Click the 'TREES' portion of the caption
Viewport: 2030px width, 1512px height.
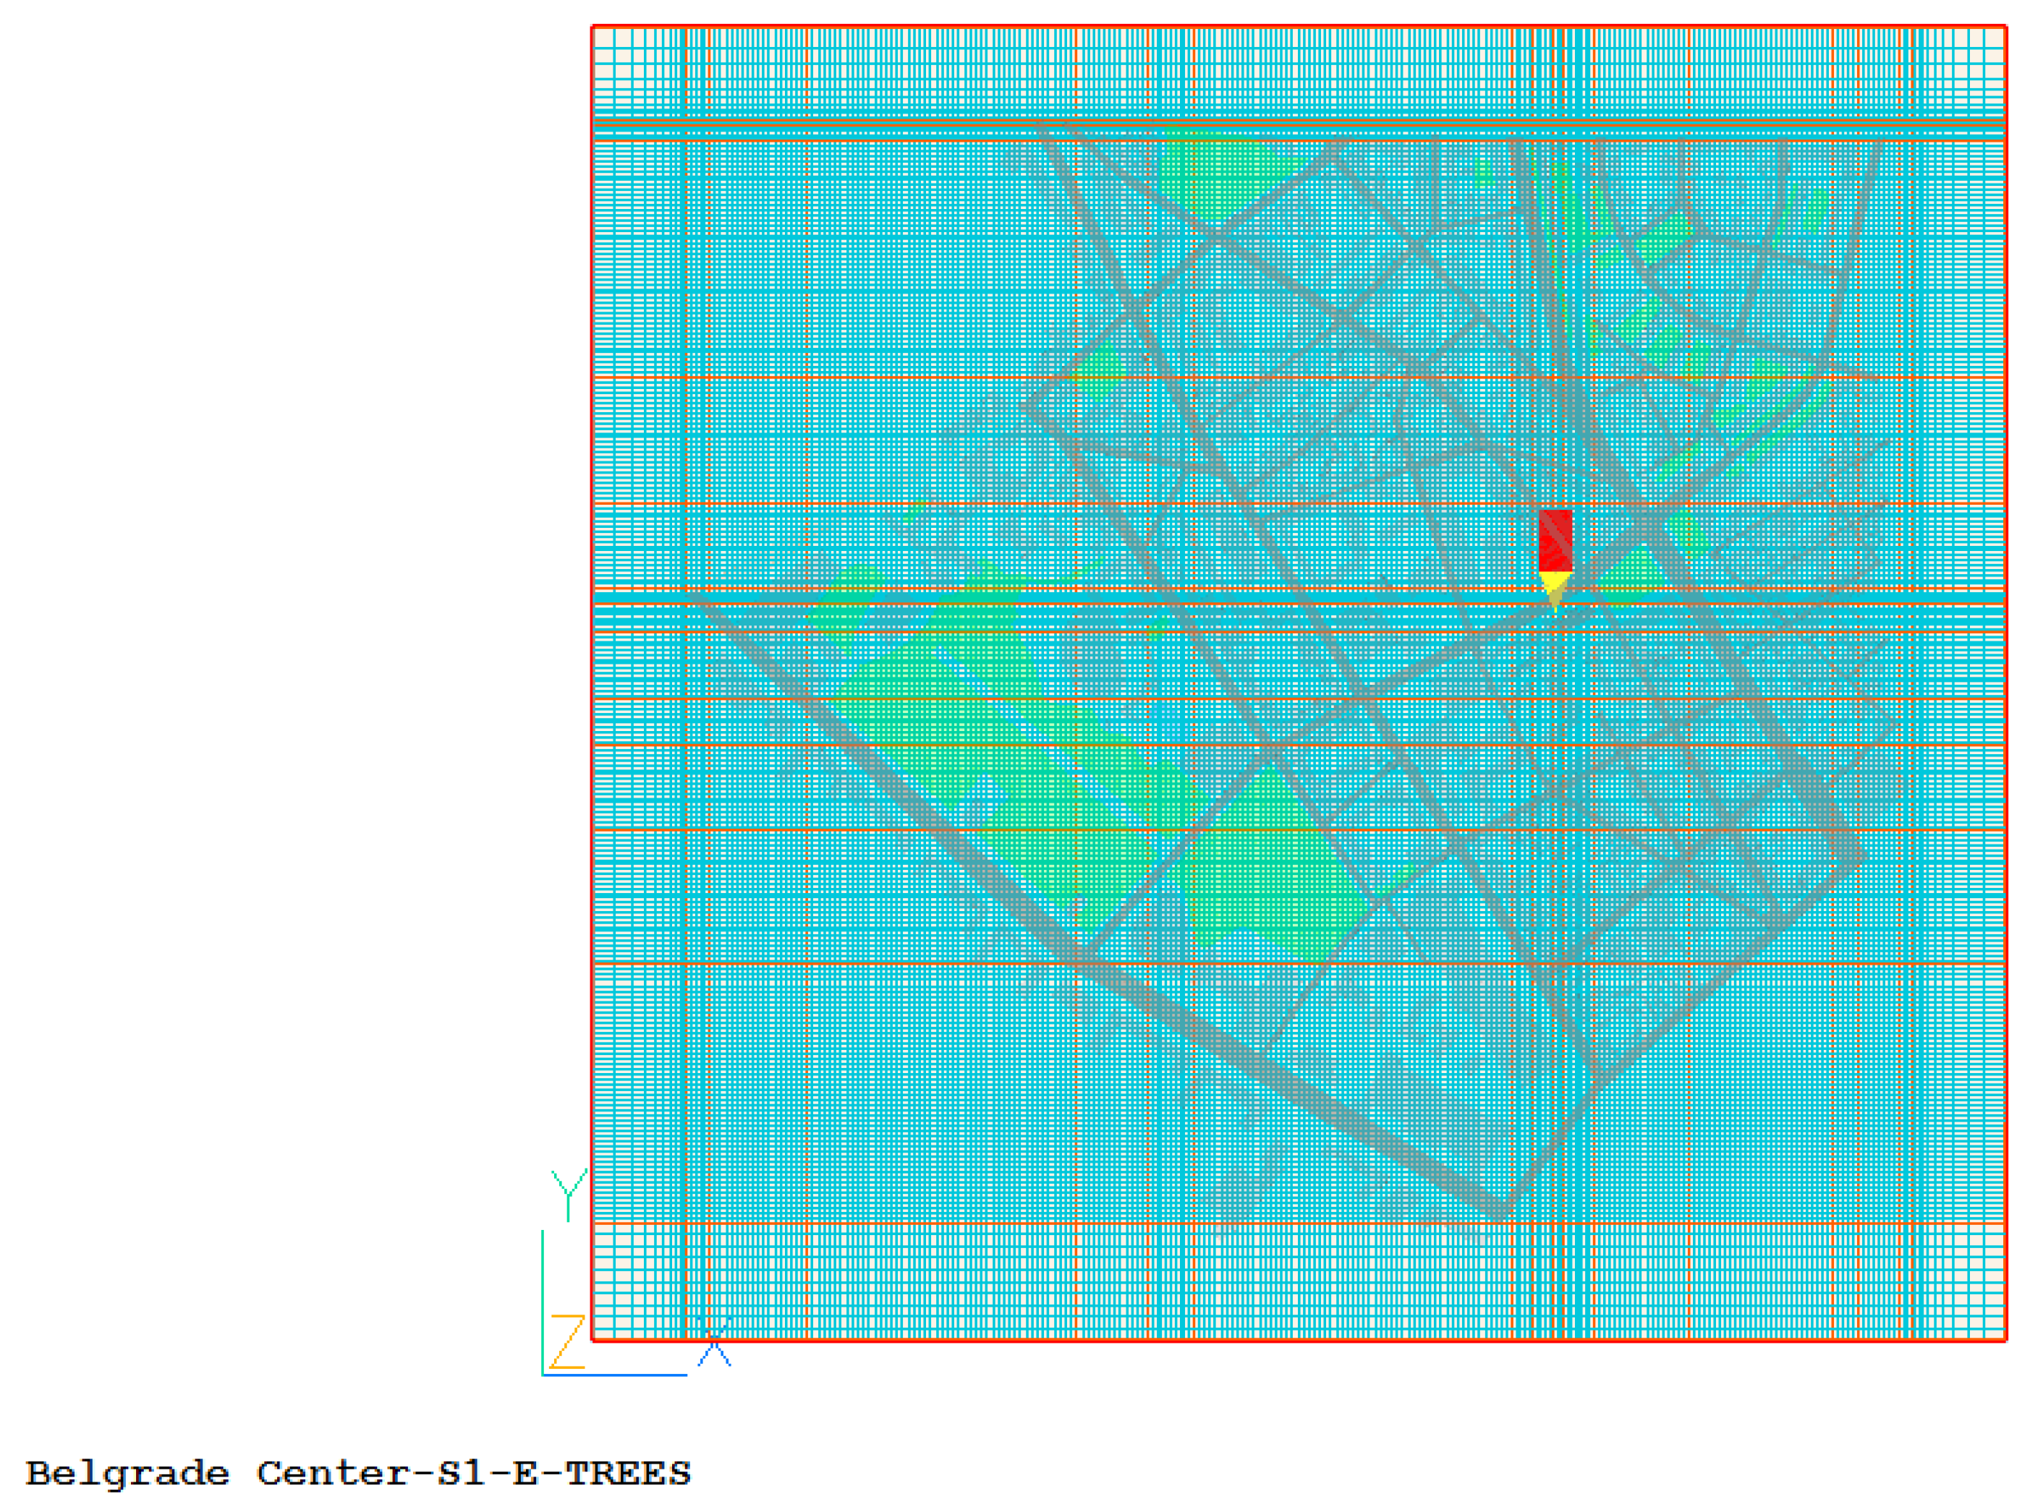628,1474
